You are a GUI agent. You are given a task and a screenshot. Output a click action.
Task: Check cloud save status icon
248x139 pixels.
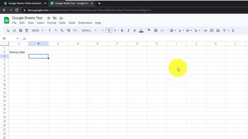coord(61,18)
